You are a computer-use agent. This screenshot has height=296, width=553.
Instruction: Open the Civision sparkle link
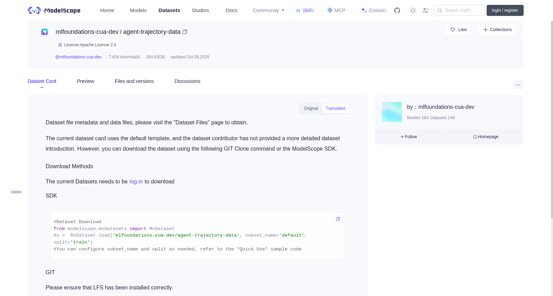click(x=373, y=10)
